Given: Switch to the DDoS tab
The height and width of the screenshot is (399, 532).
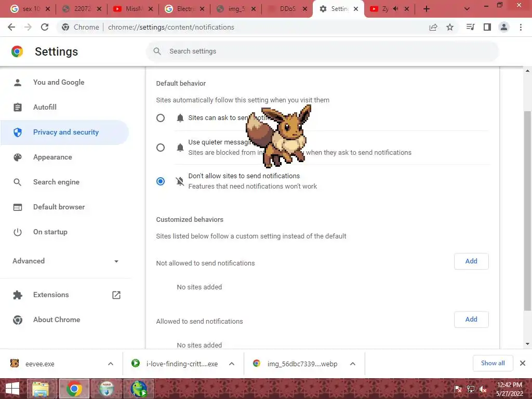Looking at the screenshot, I should 288,9.
